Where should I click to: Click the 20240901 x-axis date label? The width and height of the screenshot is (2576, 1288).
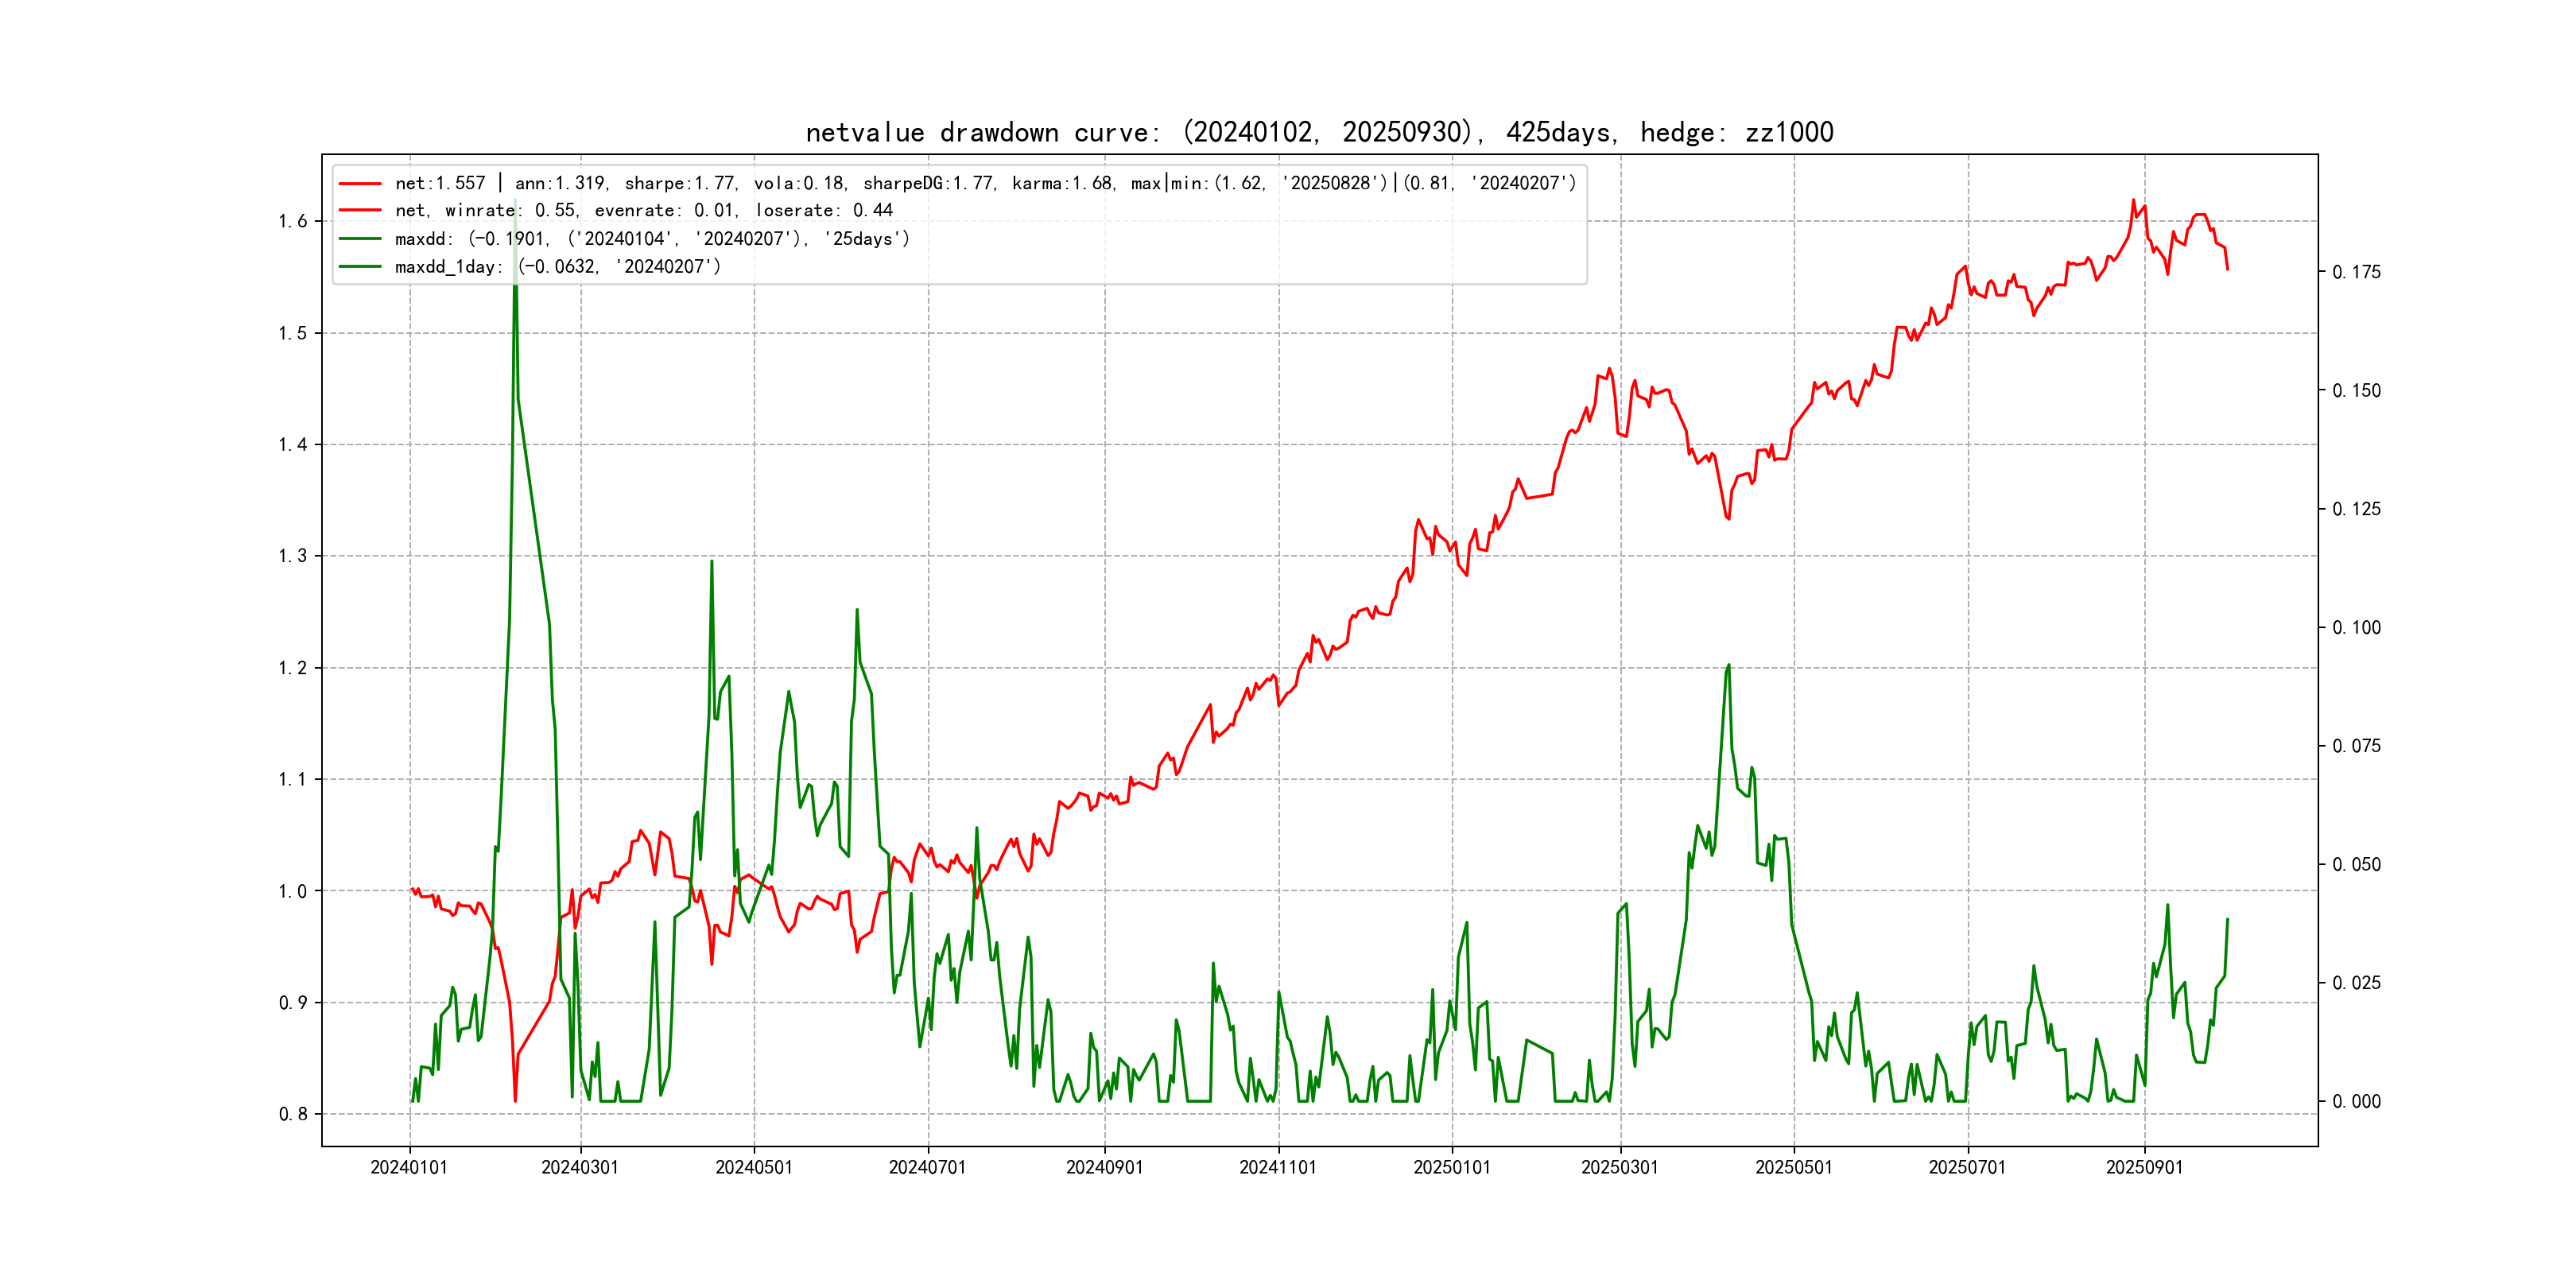click(x=1104, y=1168)
